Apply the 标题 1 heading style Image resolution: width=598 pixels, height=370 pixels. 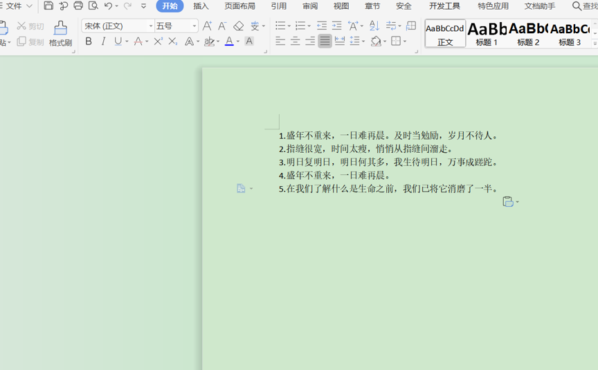(x=487, y=33)
